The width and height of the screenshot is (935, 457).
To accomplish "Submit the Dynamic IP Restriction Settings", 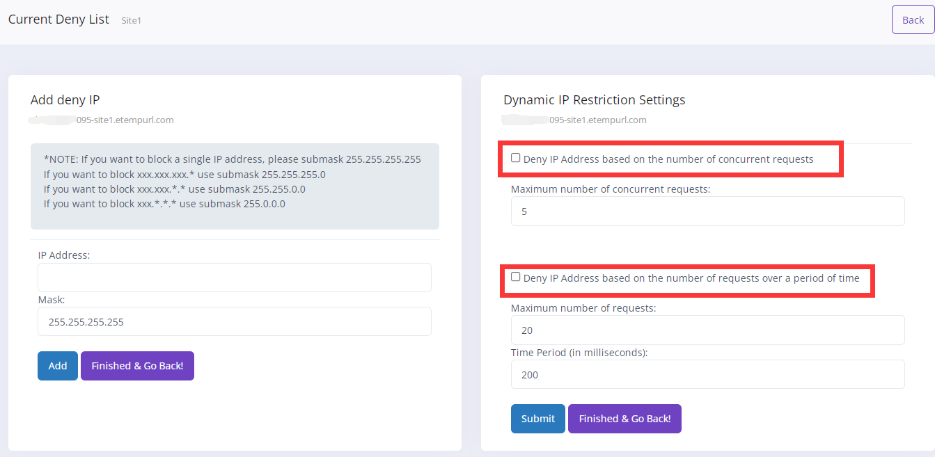I will (537, 419).
